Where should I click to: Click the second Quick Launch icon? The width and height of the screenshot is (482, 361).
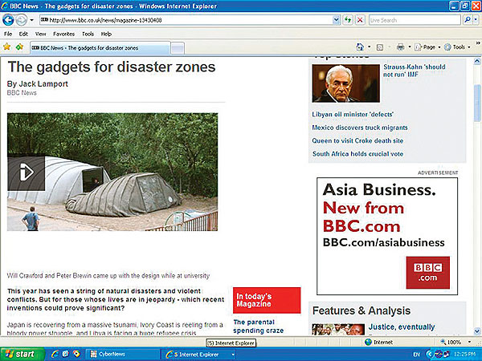tap(66, 354)
